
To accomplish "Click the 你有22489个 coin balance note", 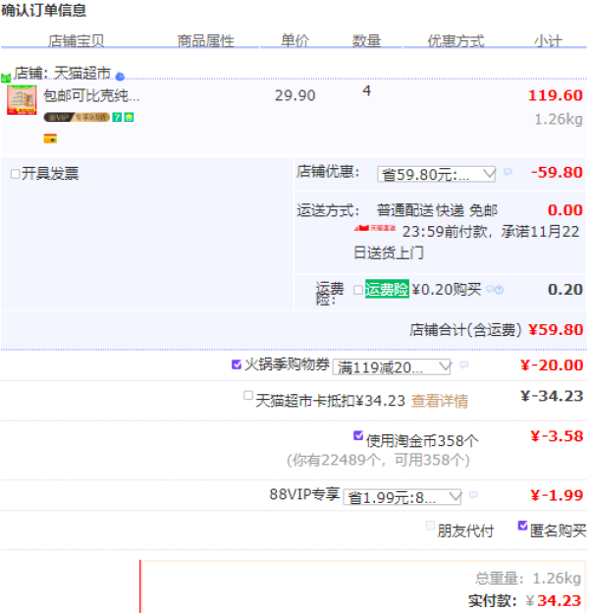I will click(378, 460).
